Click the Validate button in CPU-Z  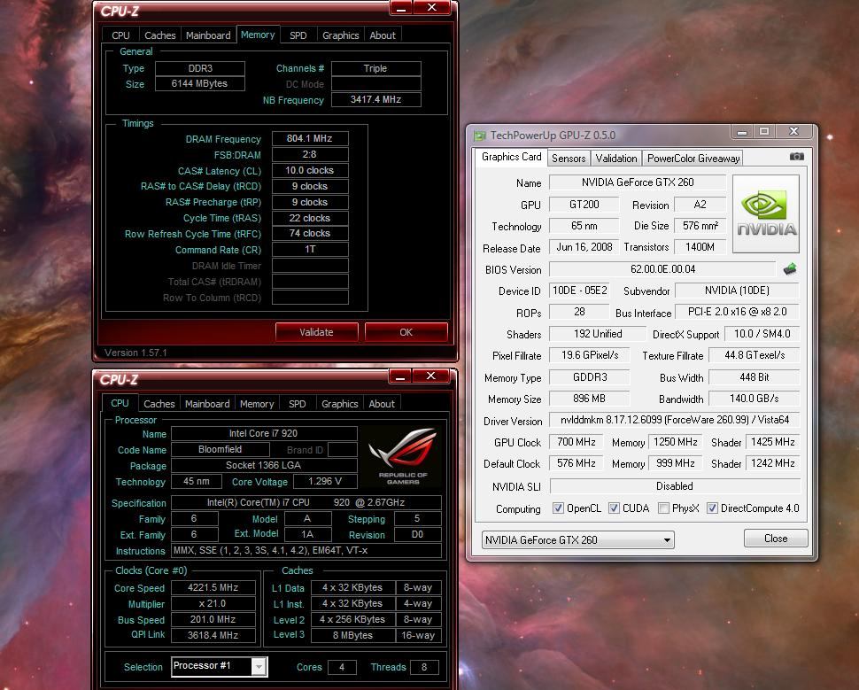pyautogui.click(x=317, y=332)
